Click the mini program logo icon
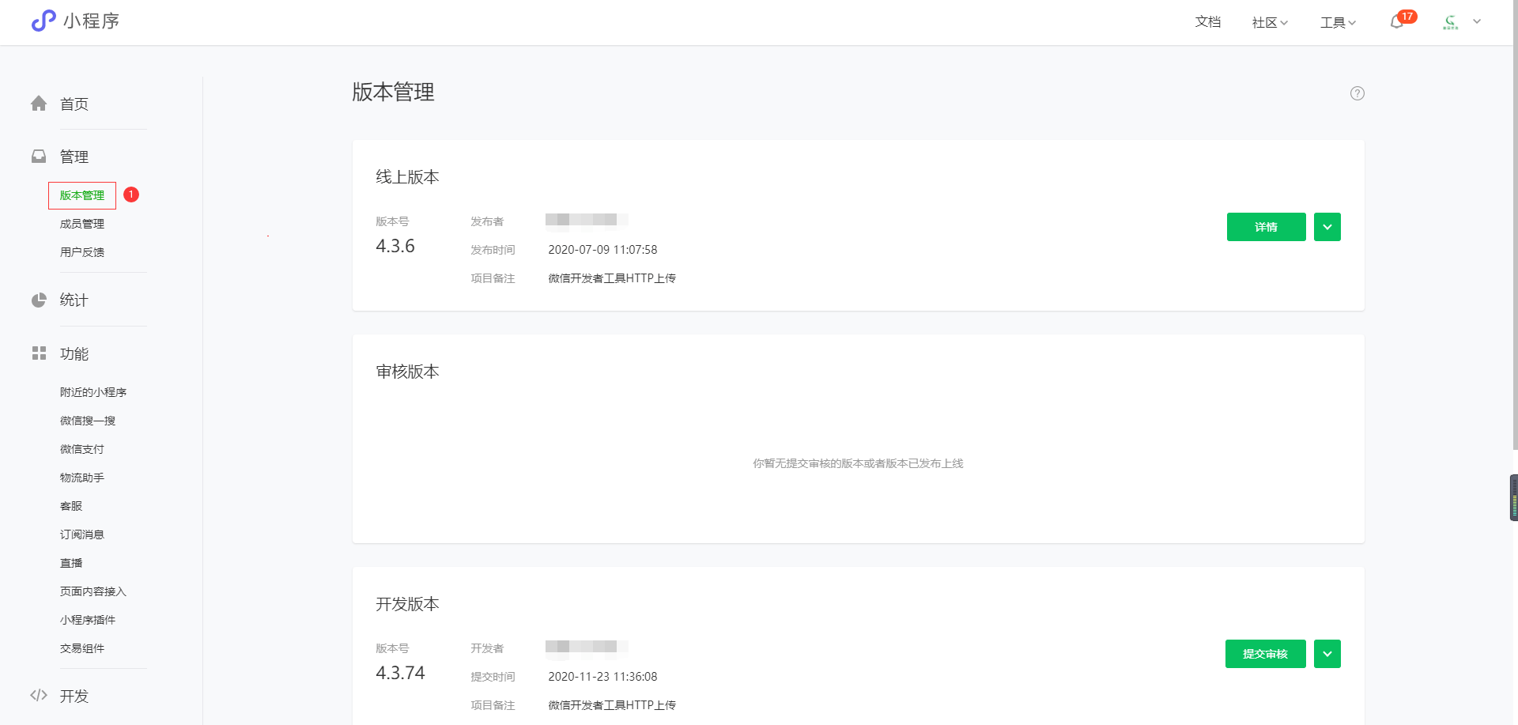Image resolution: width=1518 pixels, height=725 pixels. [x=43, y=21]
